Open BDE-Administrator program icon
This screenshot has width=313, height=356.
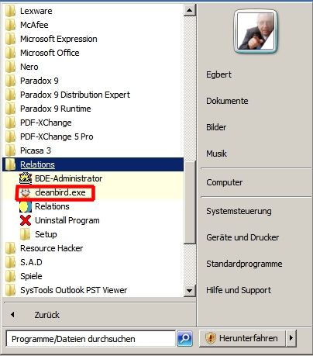tap(26, 178)
